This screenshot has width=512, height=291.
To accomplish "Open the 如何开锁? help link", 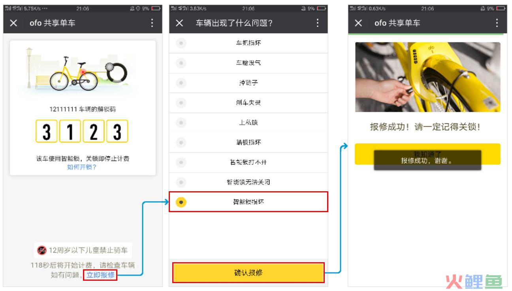I will click(82, 167).
